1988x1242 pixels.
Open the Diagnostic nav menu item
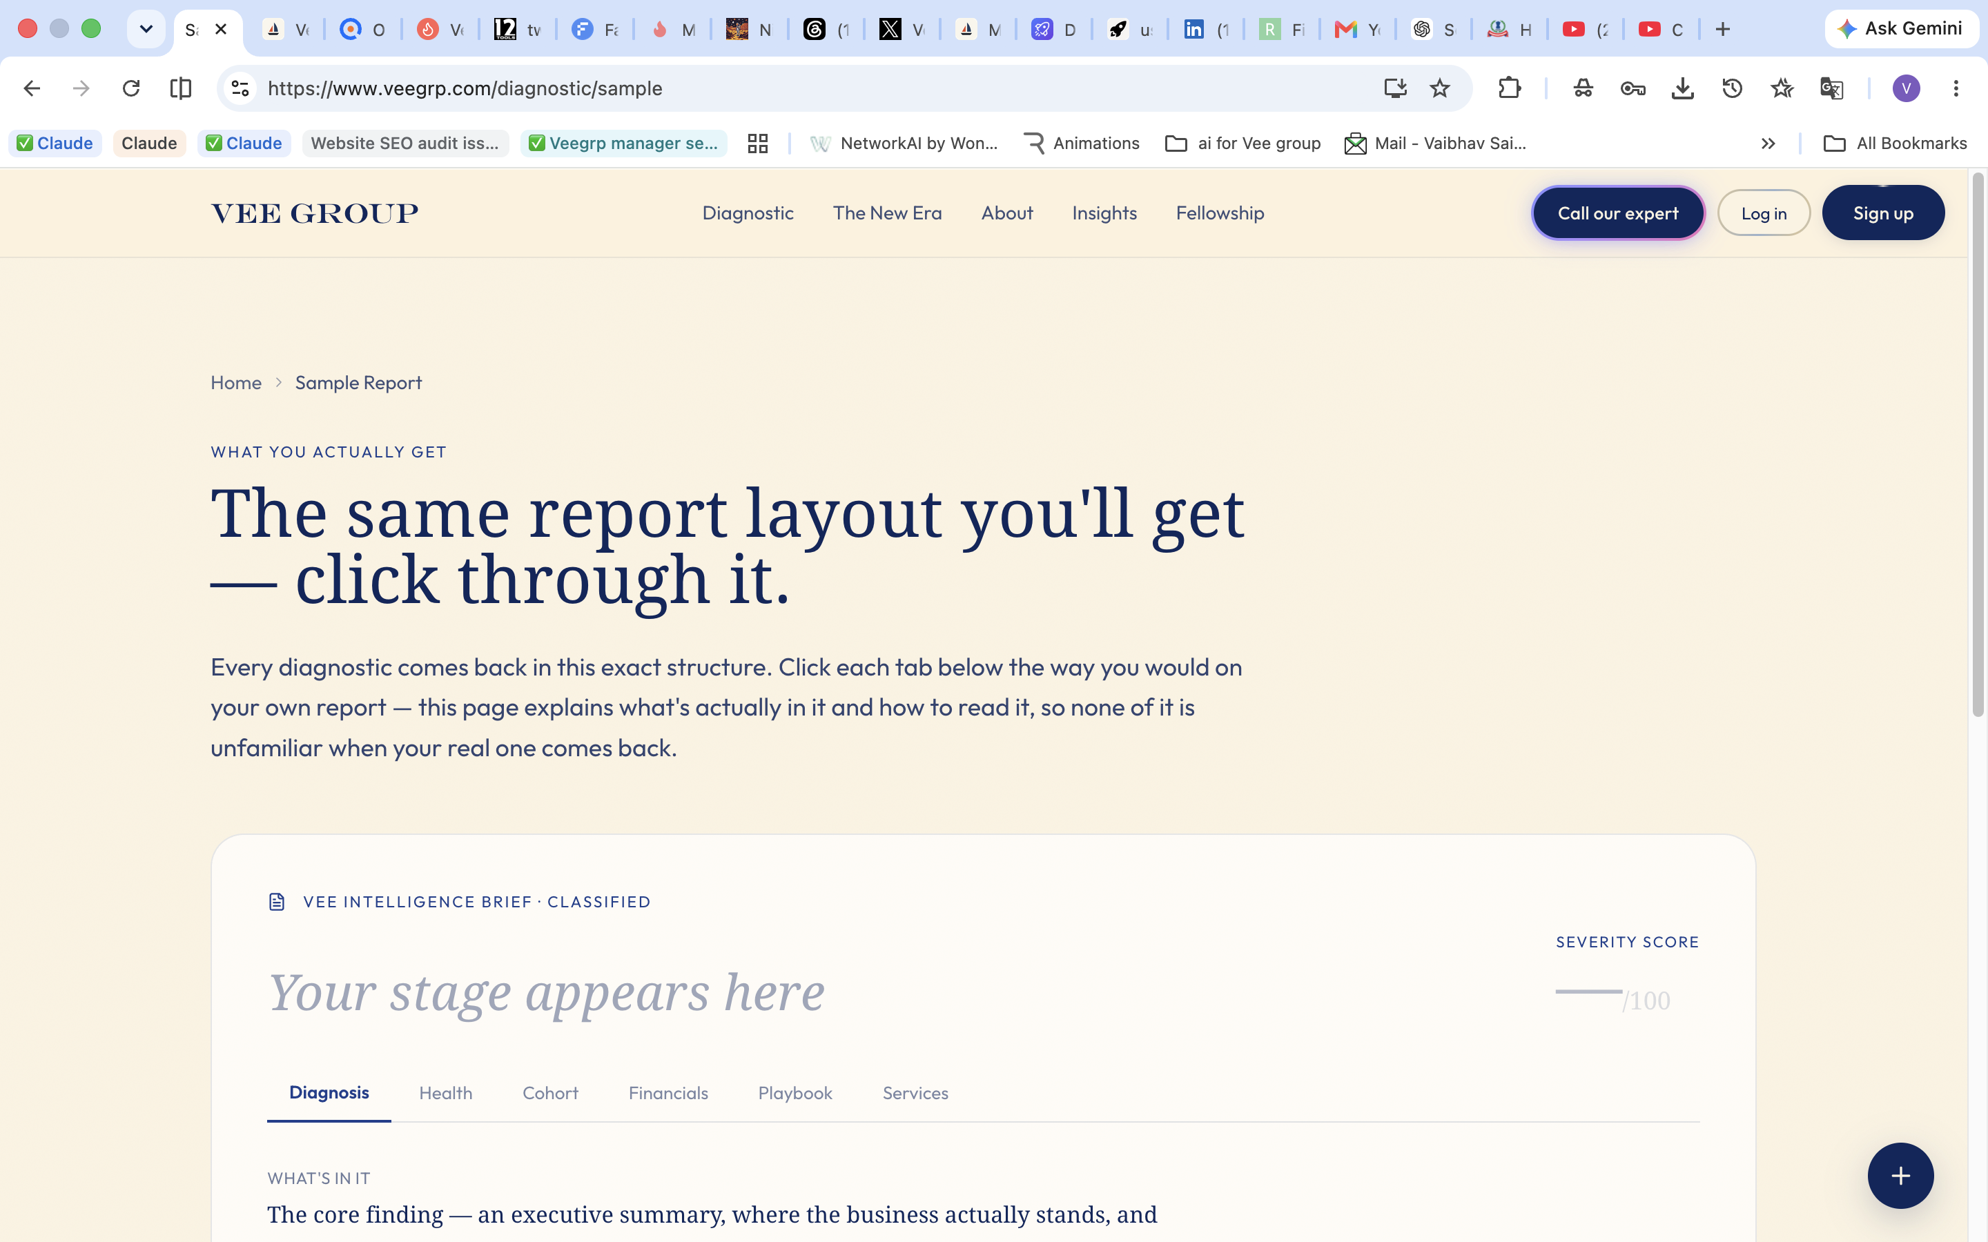pyautogui.click(x=748, y=213)
